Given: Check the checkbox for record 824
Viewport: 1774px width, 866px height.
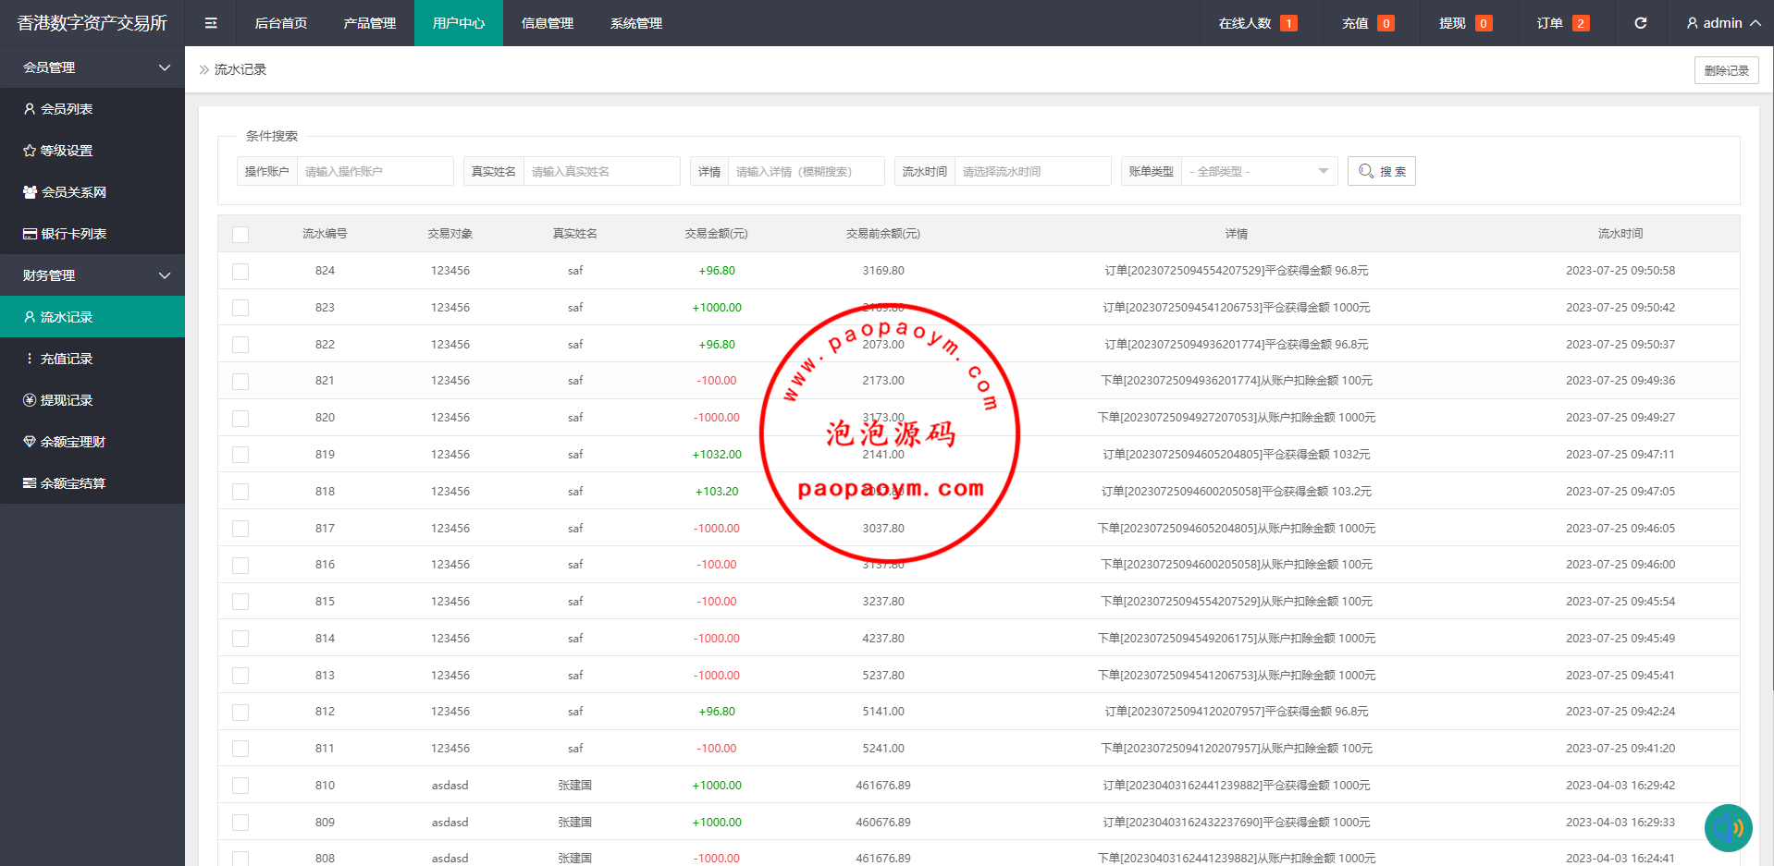Looking at the screenshot, I should (x=240, y=272).
